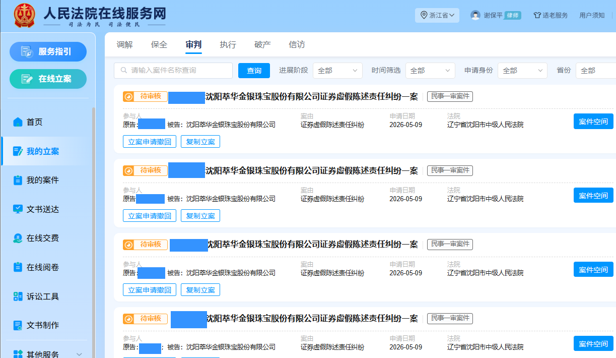Click the site title 人民法院在线服务网
The height and width of the screenshot is (358, 616).
click(x=105, y=13)
